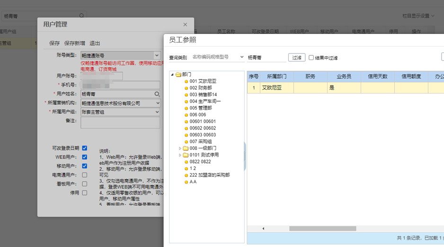Select 222 加盟店的采购部 tree node
Screen dimensions: 444x247
[x=209, y=175]
